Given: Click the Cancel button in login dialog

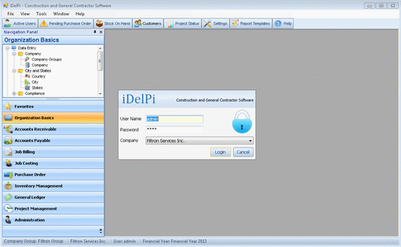Looking at the screenshot, I should pos(243,152).
